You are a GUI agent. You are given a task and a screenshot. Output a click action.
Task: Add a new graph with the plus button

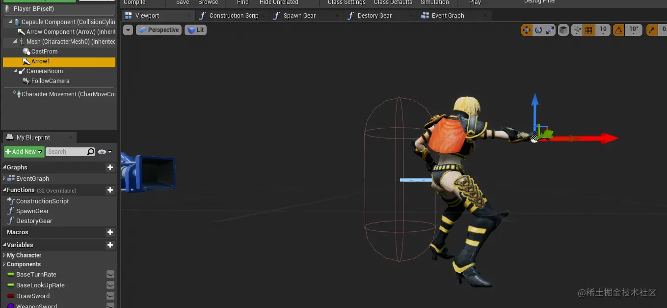[x=110, y=168]
